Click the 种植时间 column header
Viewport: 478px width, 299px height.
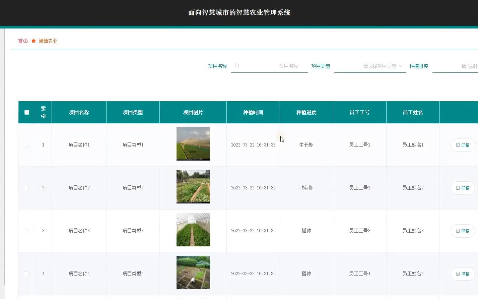point(253,112)
